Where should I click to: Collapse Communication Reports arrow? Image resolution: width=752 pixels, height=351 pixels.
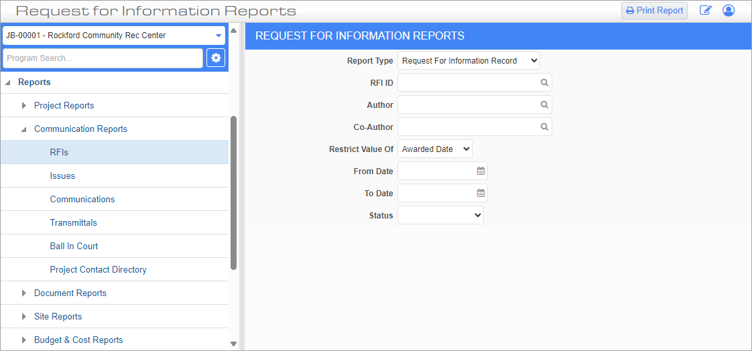pos(24,129)
